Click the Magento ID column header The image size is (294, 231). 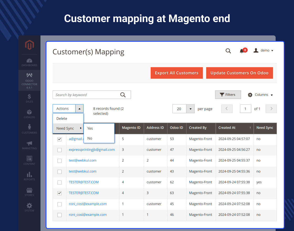[x=132, y=128]
